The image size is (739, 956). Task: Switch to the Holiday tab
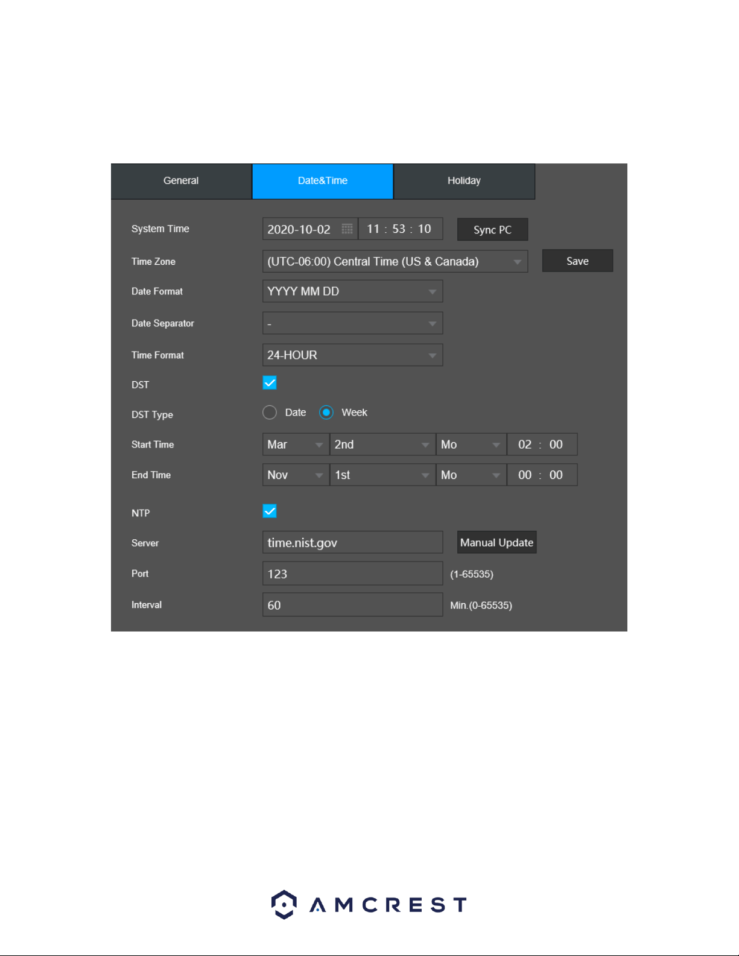coord(464,181)
